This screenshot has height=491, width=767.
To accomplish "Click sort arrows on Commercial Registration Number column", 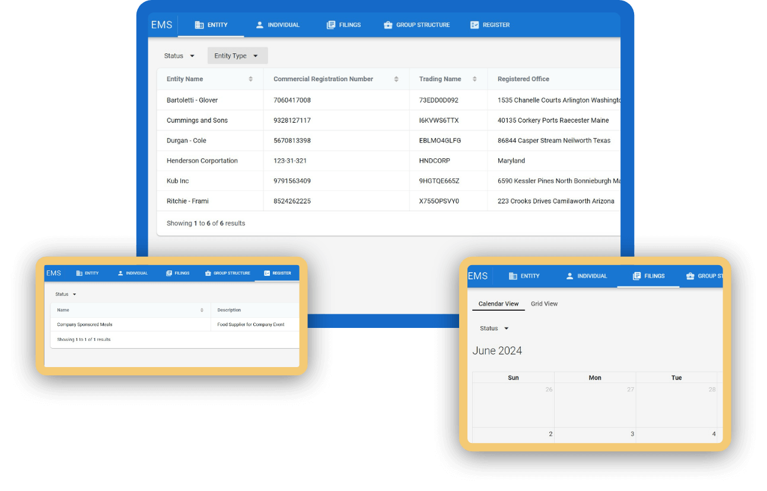I will tap(396, 79).
